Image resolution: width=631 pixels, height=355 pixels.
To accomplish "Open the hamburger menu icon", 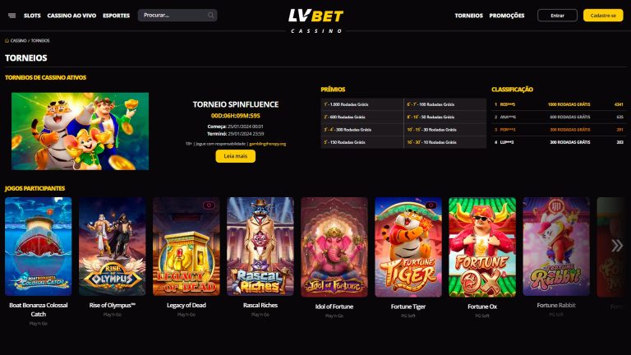I will tap(12, 16).
